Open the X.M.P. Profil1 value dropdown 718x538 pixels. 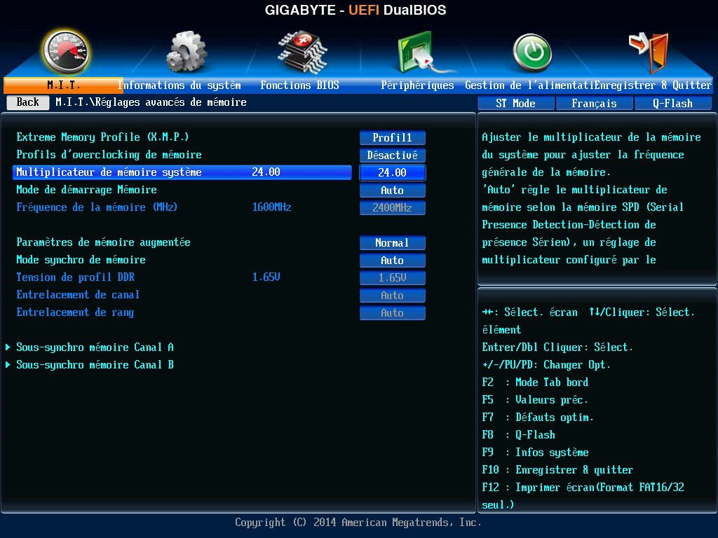393,138
